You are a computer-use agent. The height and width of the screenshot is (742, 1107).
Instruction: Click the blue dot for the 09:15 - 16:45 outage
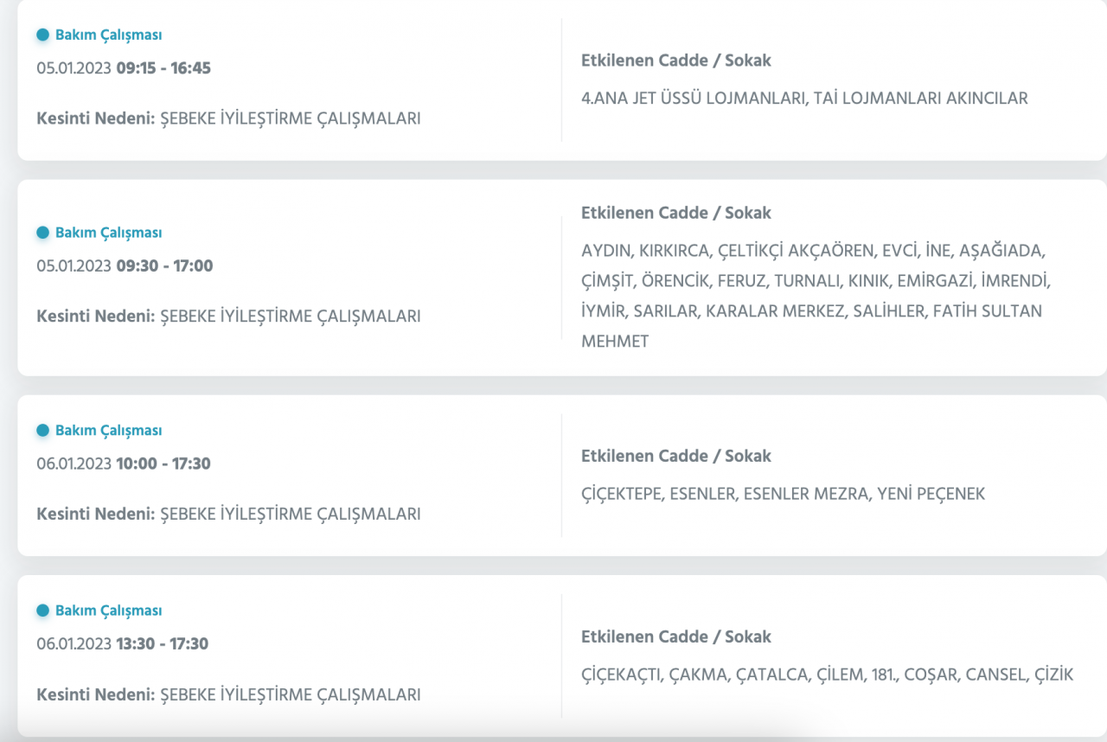43,35
